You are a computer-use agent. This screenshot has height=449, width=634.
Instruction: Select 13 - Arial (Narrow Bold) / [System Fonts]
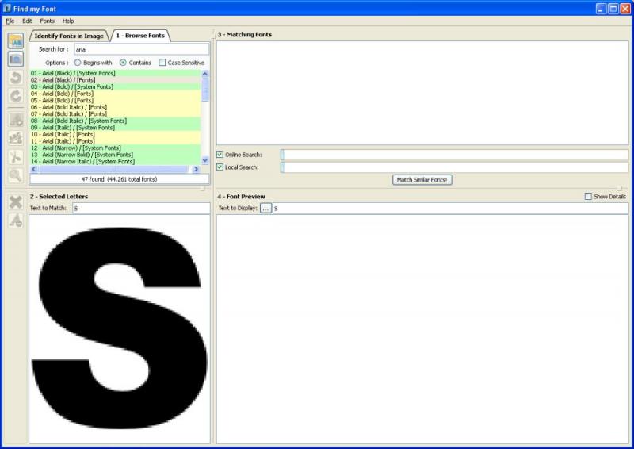[x=115, y=155]
